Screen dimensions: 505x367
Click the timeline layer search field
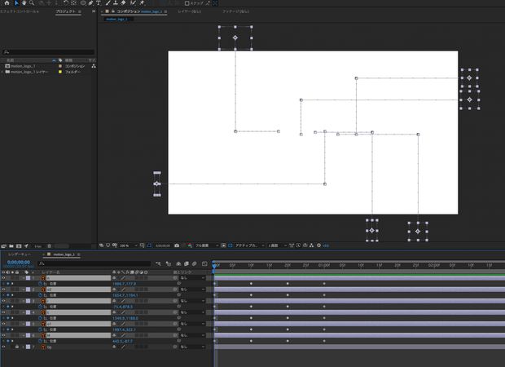point(94,263)
